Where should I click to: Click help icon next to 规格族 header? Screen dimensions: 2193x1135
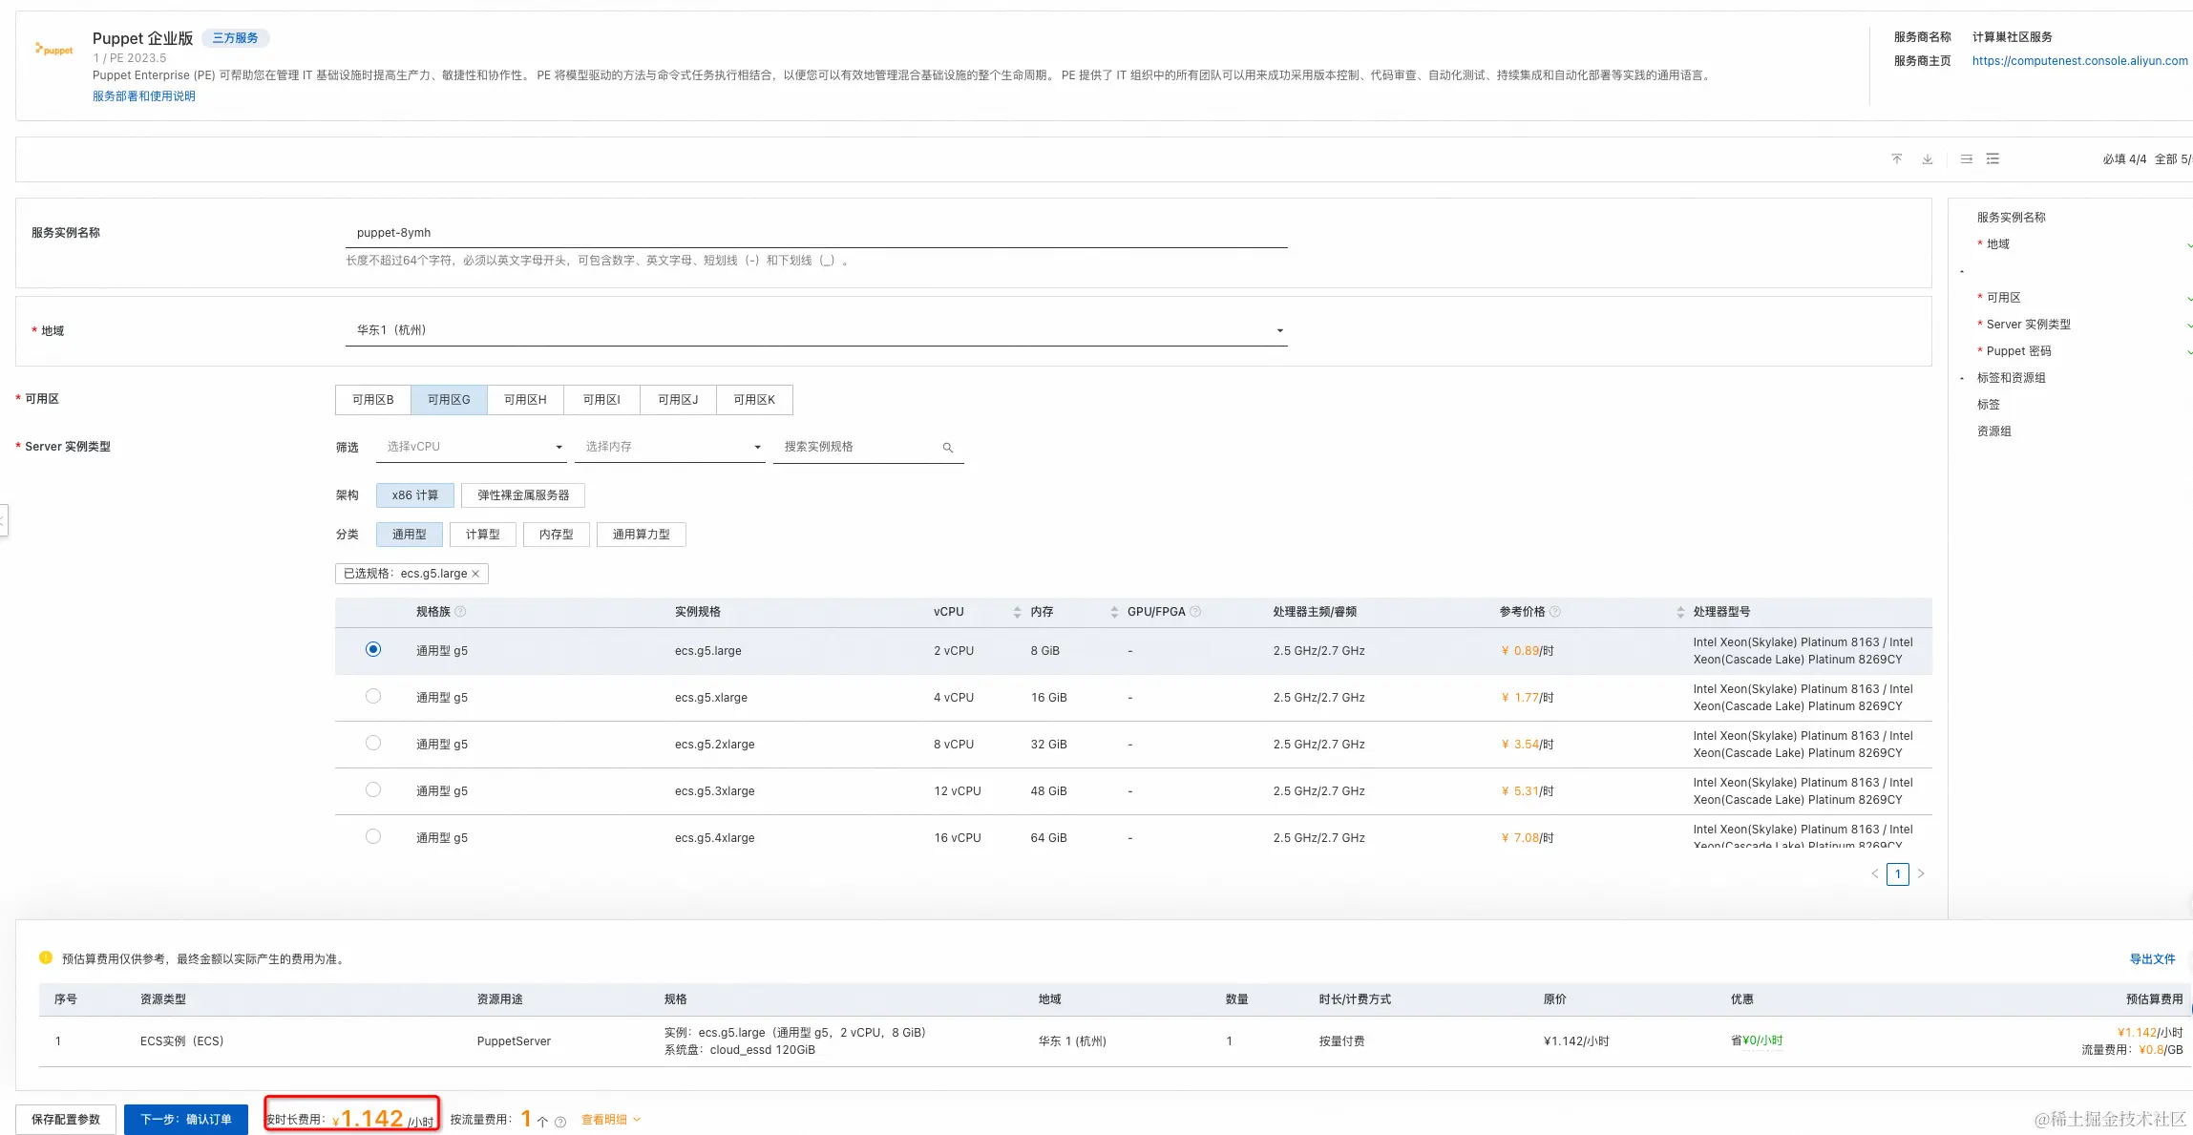(x=460, y=612)
